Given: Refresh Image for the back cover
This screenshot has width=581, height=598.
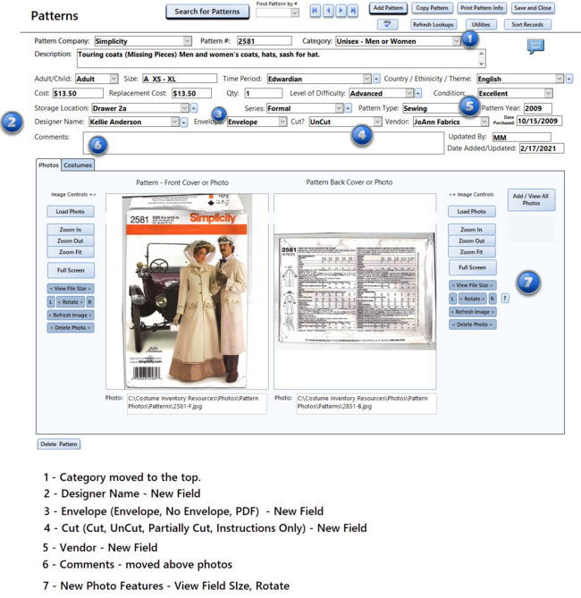Looking at the screenshot, I should [x=472, y=312].
